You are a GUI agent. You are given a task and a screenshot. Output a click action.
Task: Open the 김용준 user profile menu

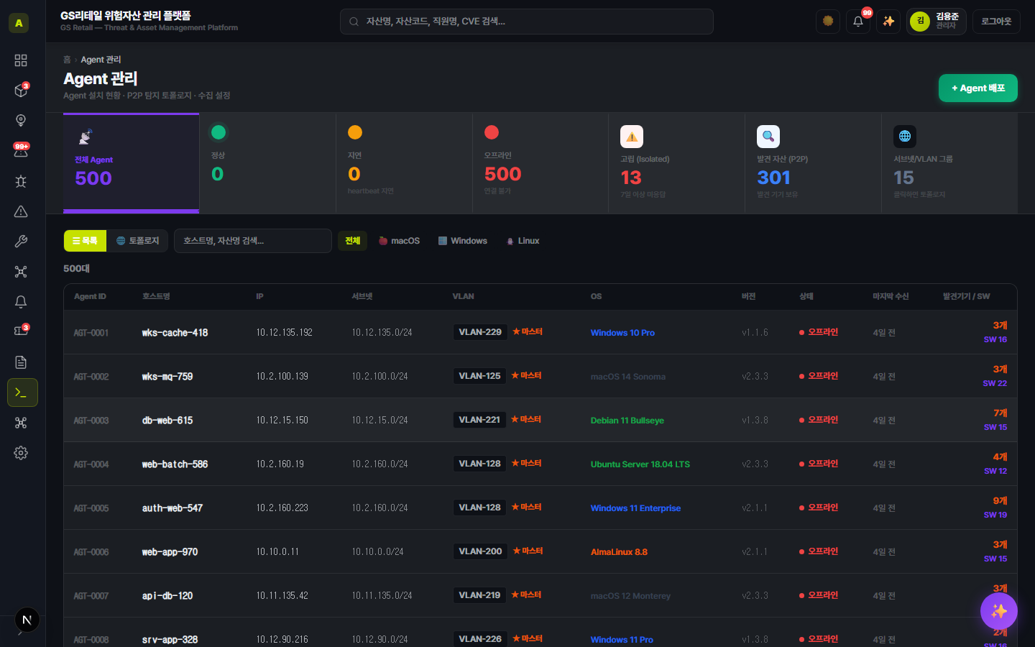(937, 22)
